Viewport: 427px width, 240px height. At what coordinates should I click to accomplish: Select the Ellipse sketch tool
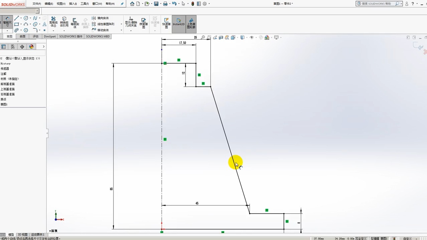point(35,24)
